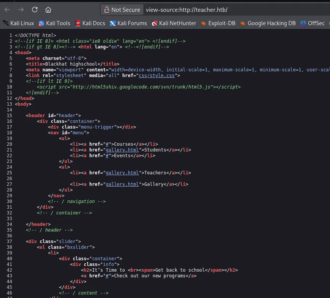Click the html5shiv script src URL
The image size is (330, 298).
tap(142, 87)
